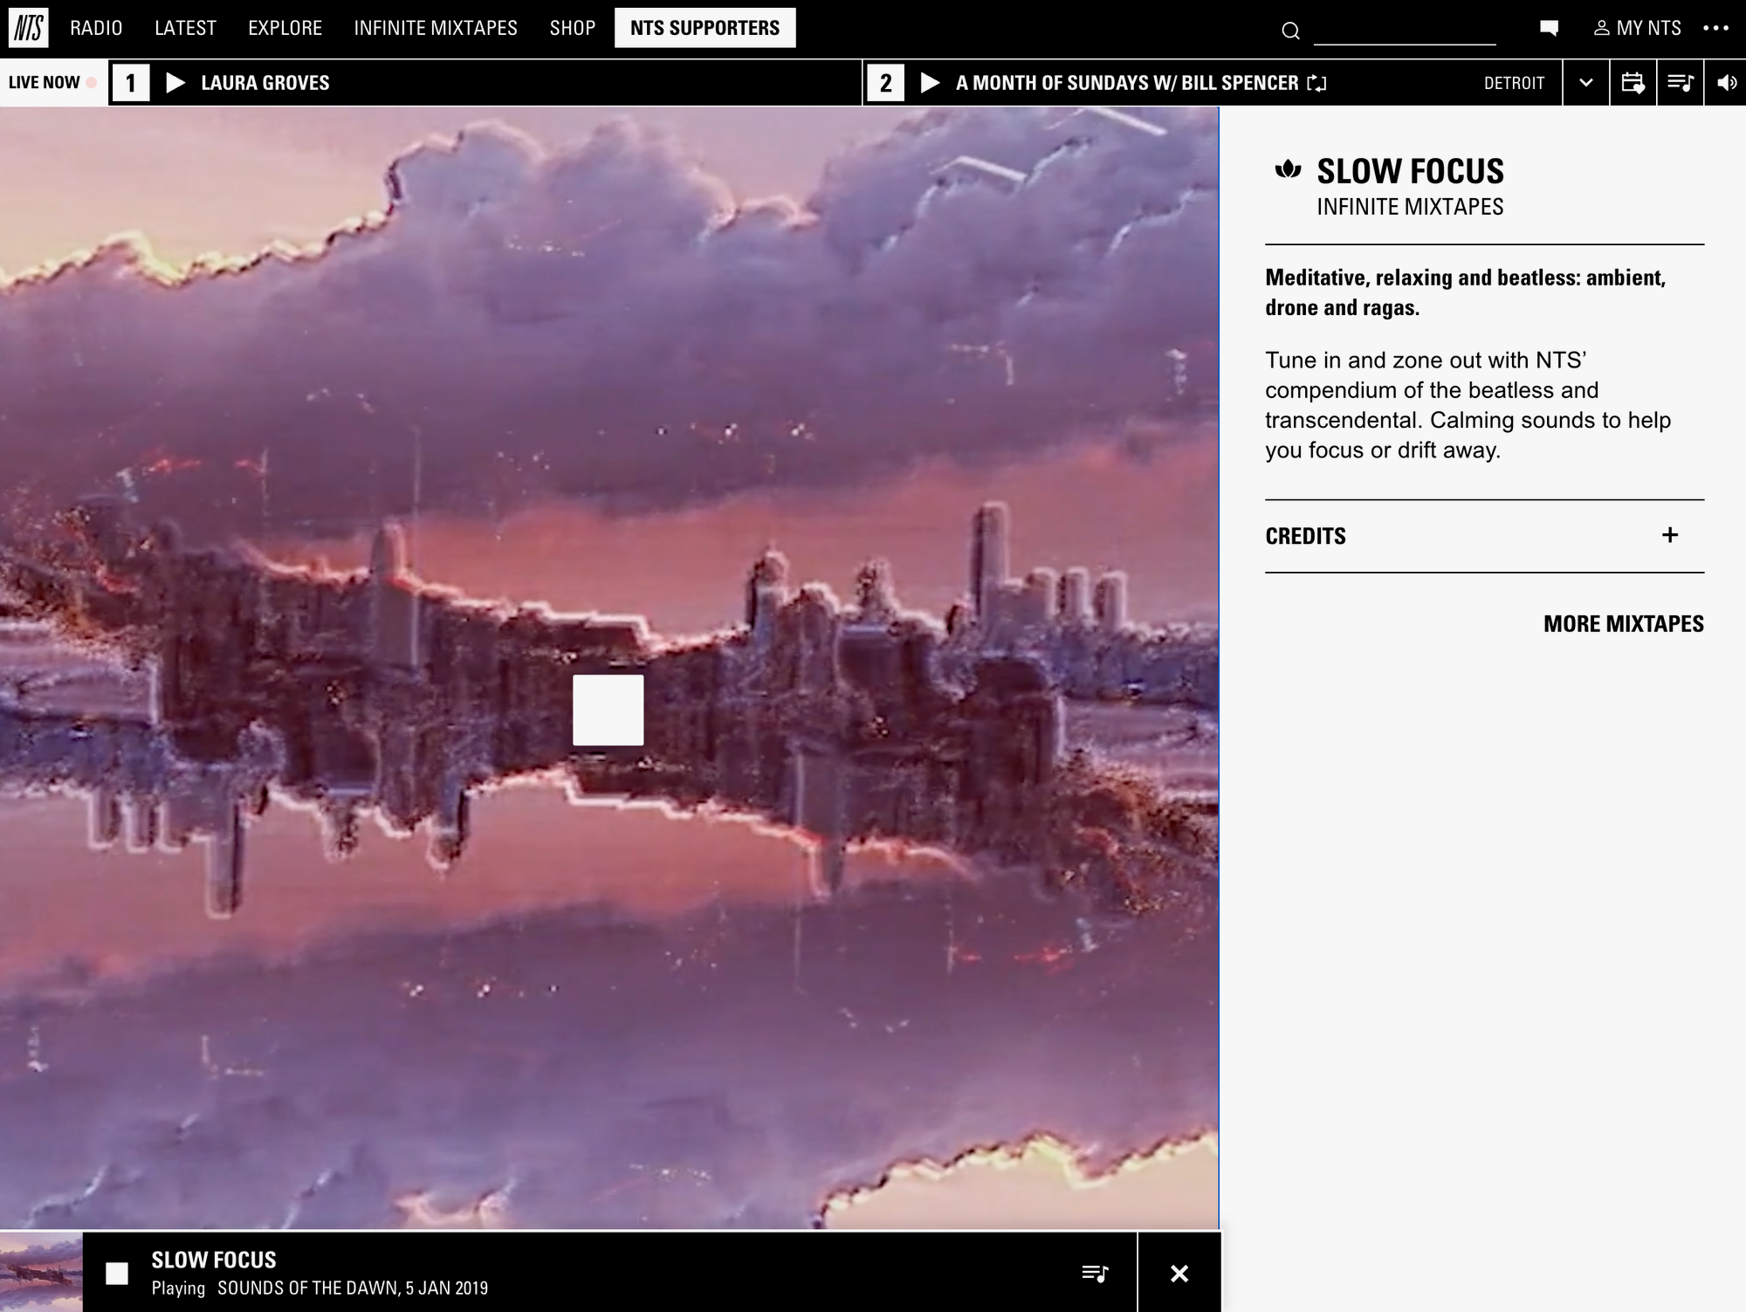Go to the Infinite Mixtapes menu item
The height and width of the screenshot is (1312, 1746).
coord(436,28)
